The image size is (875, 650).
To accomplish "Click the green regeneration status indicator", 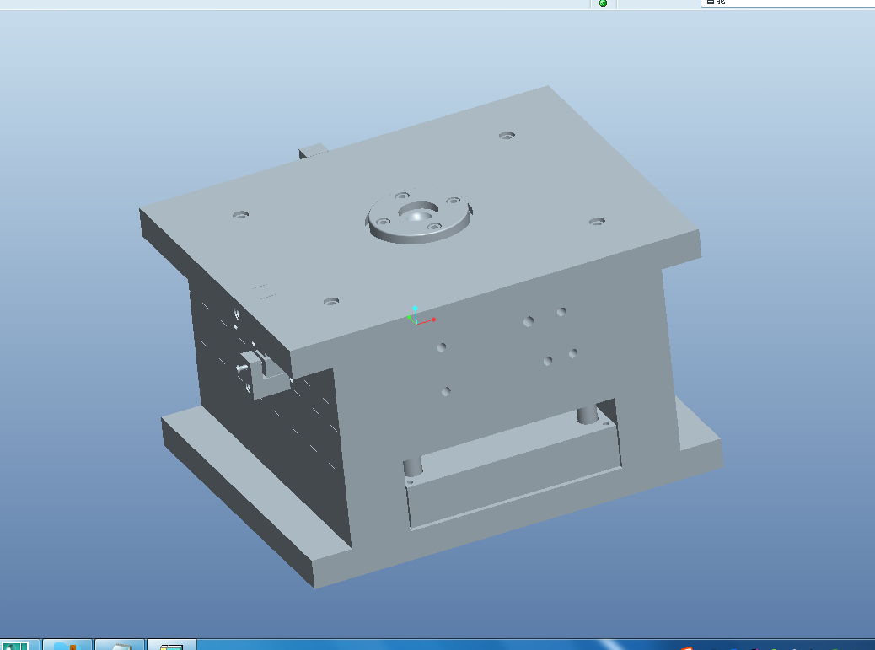I will (603, 3).
